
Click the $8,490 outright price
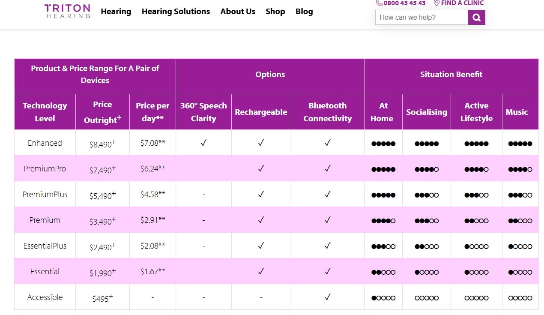pos(102,144)
